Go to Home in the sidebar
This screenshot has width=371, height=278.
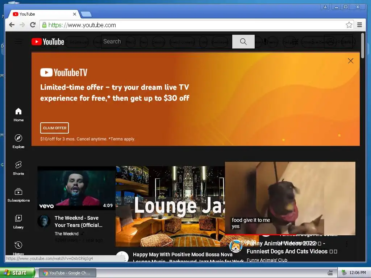(18, 115)
